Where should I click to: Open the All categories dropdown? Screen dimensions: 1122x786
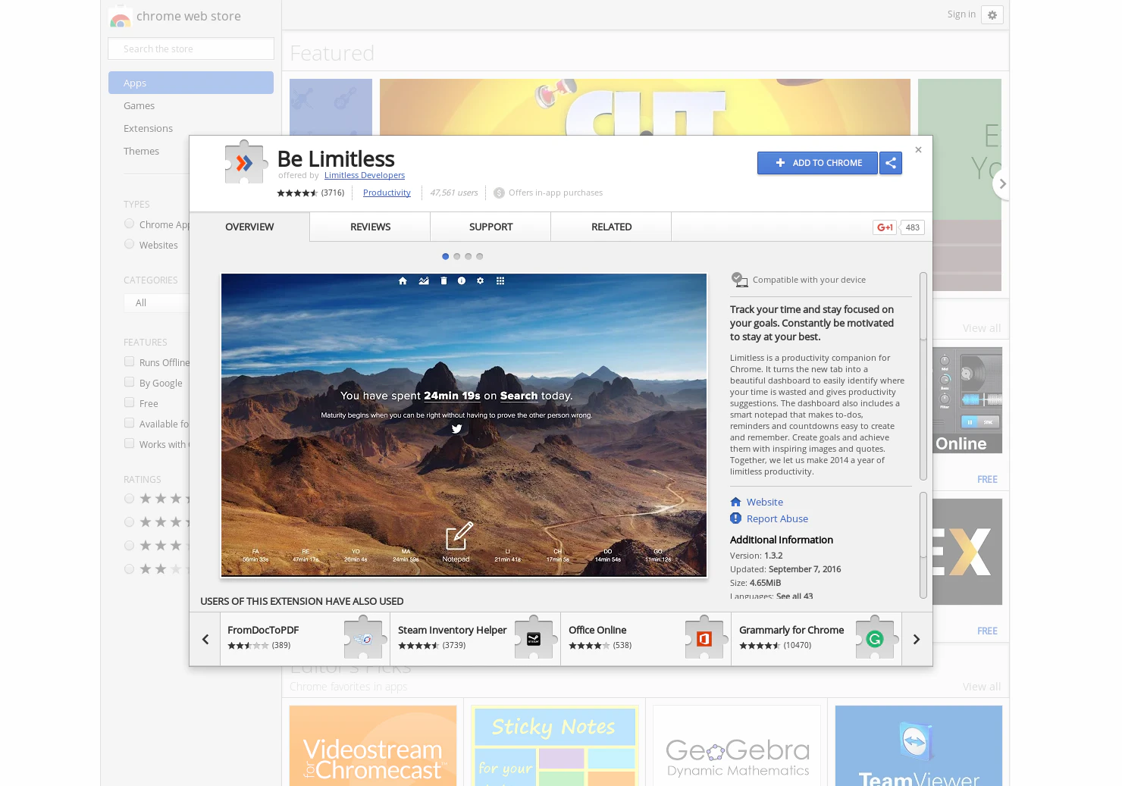(156, 302)
